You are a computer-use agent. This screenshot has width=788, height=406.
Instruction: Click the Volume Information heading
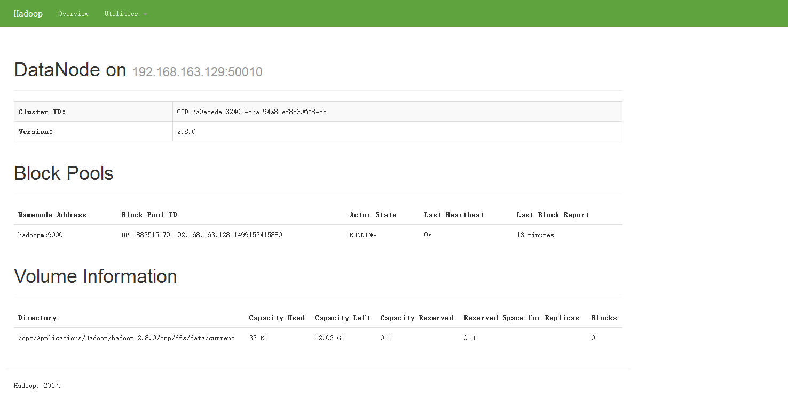click(x=96, y=276)
